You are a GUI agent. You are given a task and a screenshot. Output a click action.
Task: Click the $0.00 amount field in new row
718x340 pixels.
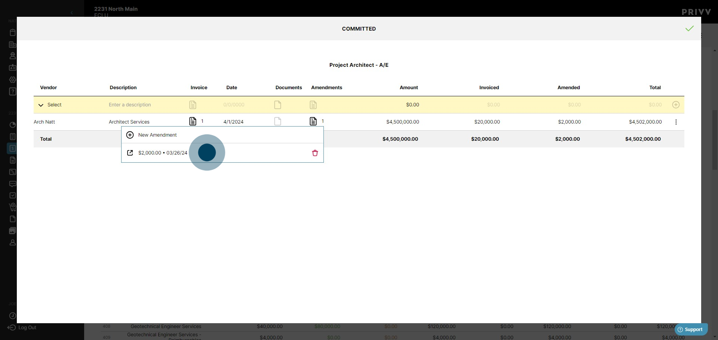(x=412, y=105)
